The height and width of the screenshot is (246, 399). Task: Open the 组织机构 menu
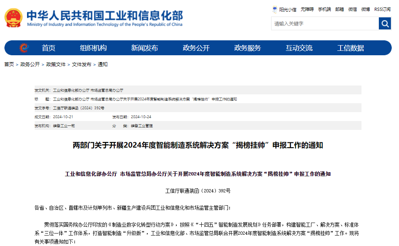(94, 48)
